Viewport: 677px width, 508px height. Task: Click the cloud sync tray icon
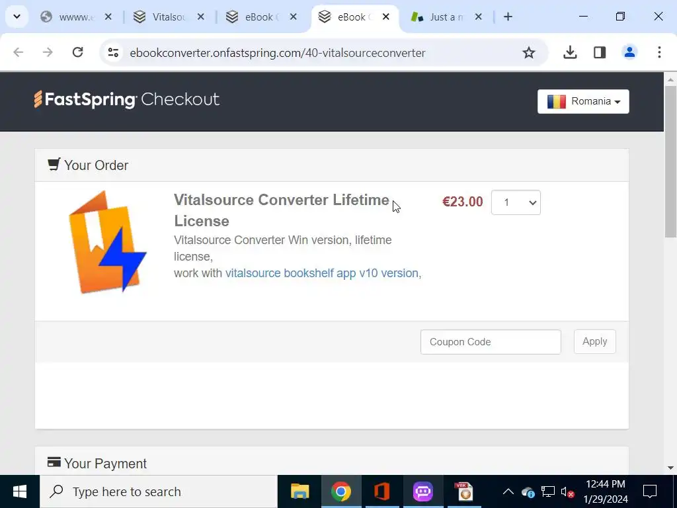click(528, 492)
